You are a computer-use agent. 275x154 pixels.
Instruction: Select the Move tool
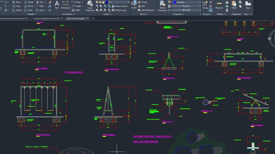pos(16,2)
